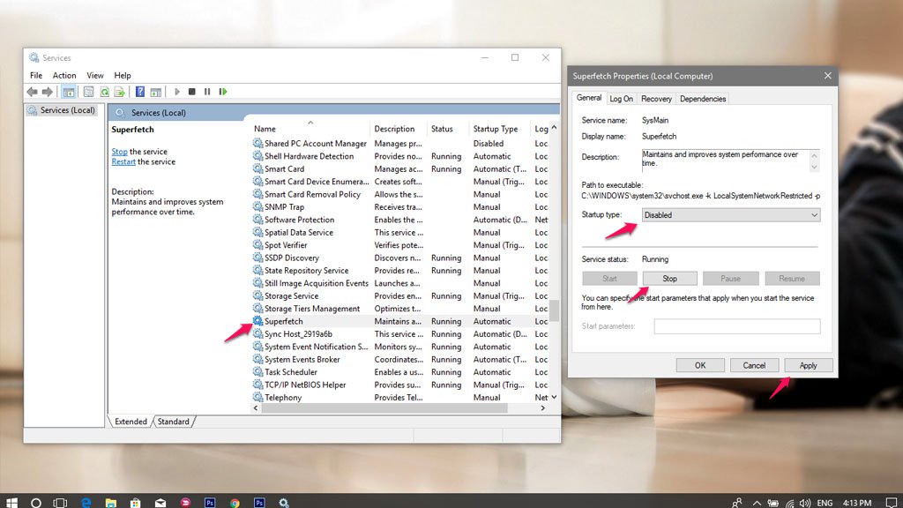Switch to the Standard tab

point(174,422)
